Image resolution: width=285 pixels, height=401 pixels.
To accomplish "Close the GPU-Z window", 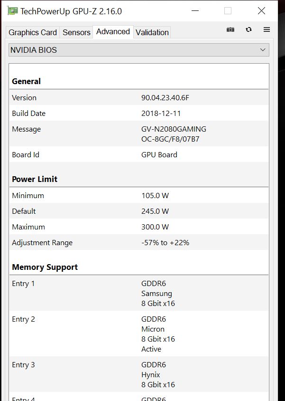I will (x=261, y=11).
